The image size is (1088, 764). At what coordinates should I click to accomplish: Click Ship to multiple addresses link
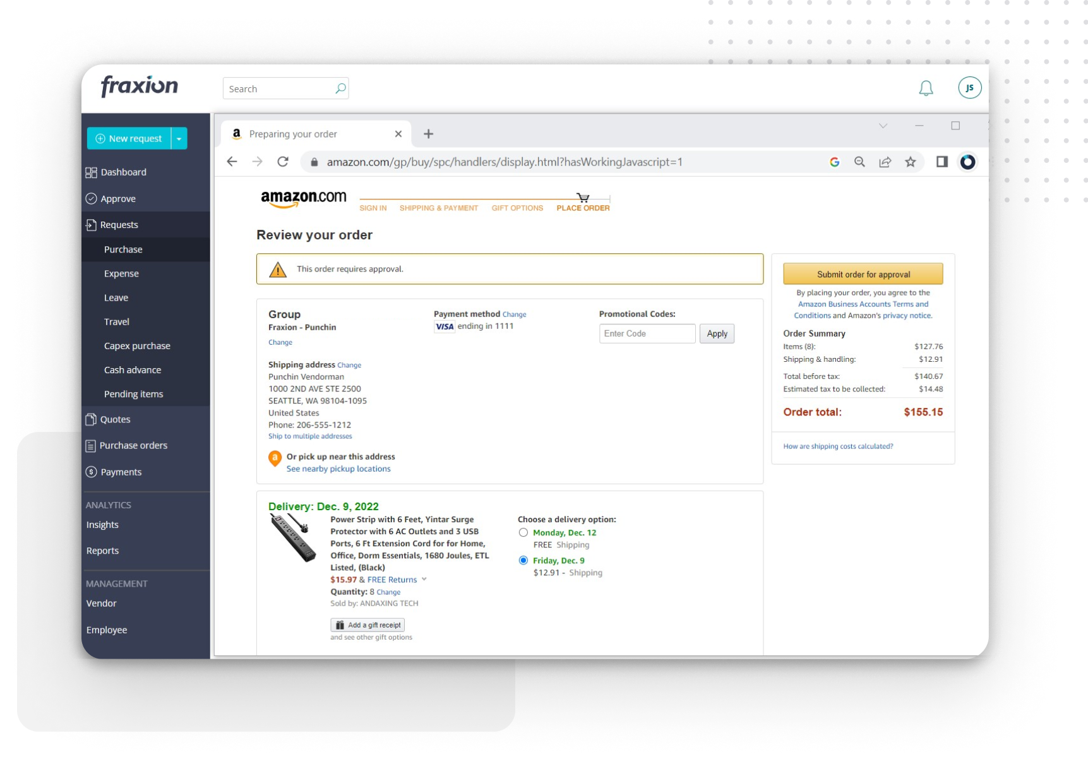310,436
